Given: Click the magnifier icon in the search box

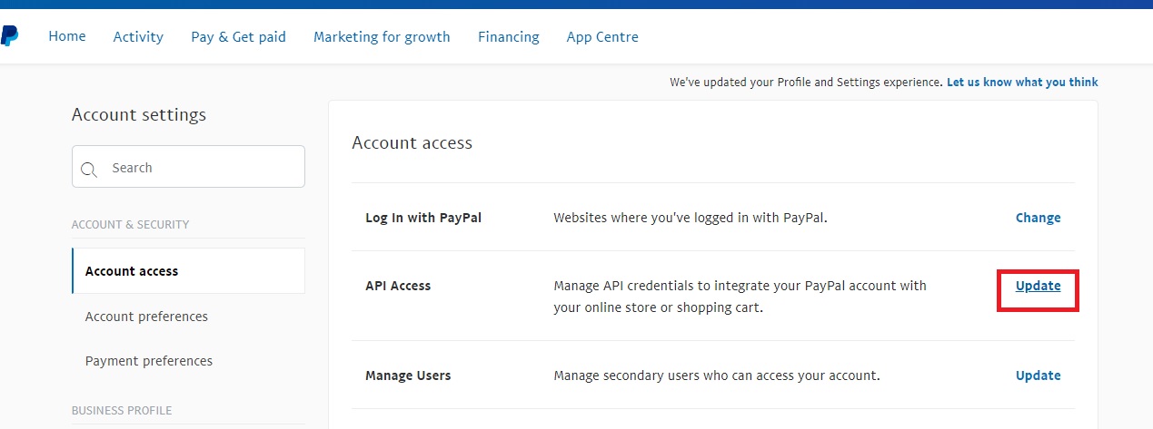Looking at the screenshot, I should [89, 169].
